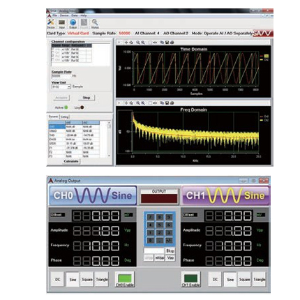
Task: Select the CH0 Sine waveform banner
Action: [x=93, y=195]
